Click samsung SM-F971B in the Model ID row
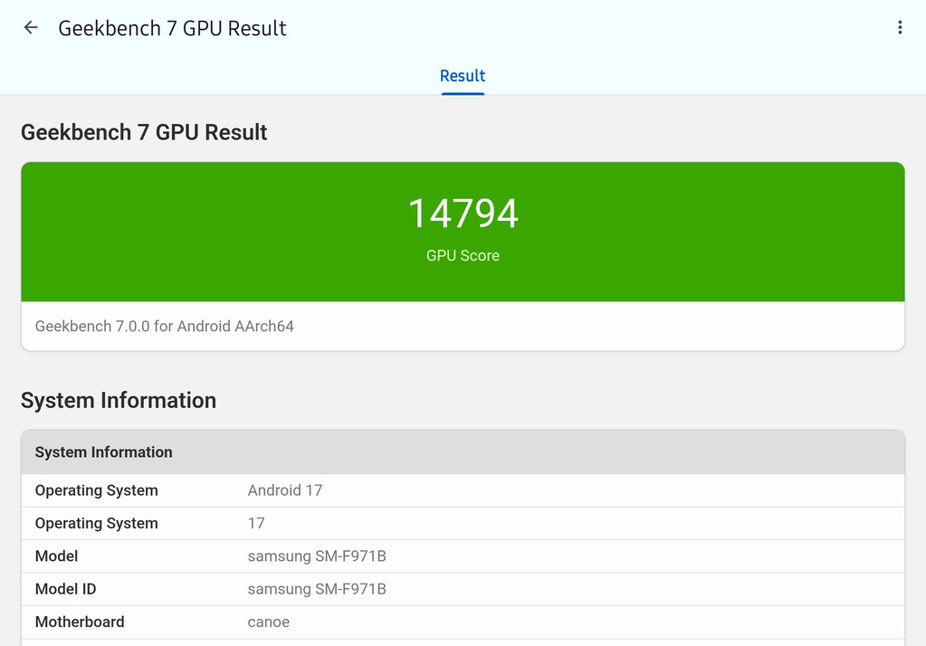This screenshot has width=926, height=646. click(x=317, y=589)
